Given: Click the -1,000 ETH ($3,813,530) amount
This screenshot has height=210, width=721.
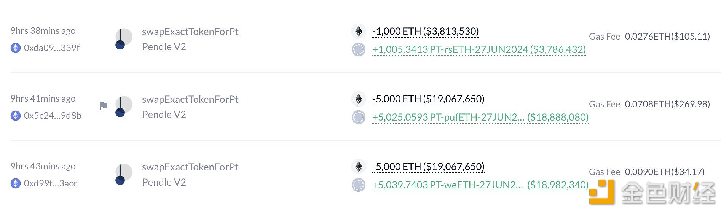Looking at the screenshot, I should pos(426,31).
